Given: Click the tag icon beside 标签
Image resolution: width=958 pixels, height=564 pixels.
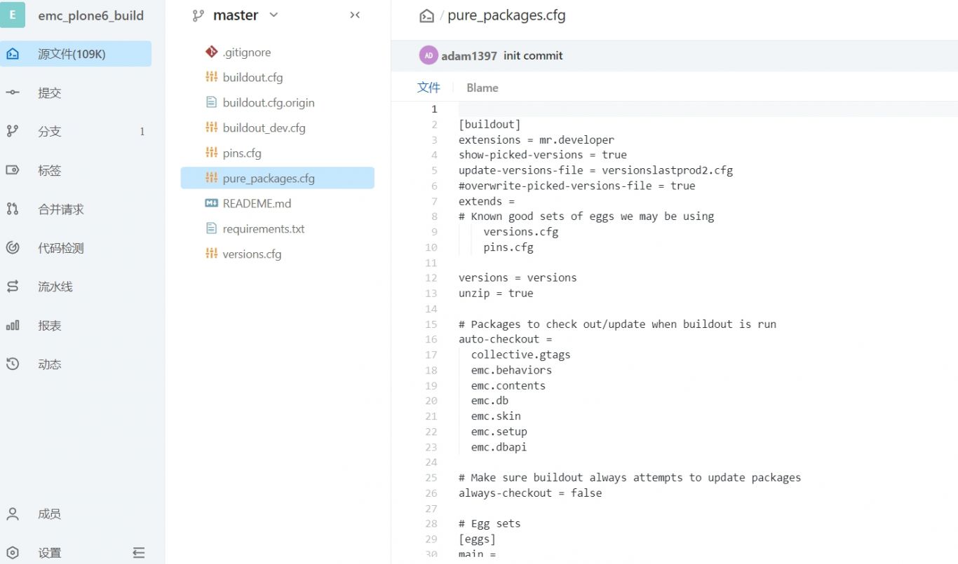Looking at the screenshot, I should pyautogui.click(x=13, y=170).
